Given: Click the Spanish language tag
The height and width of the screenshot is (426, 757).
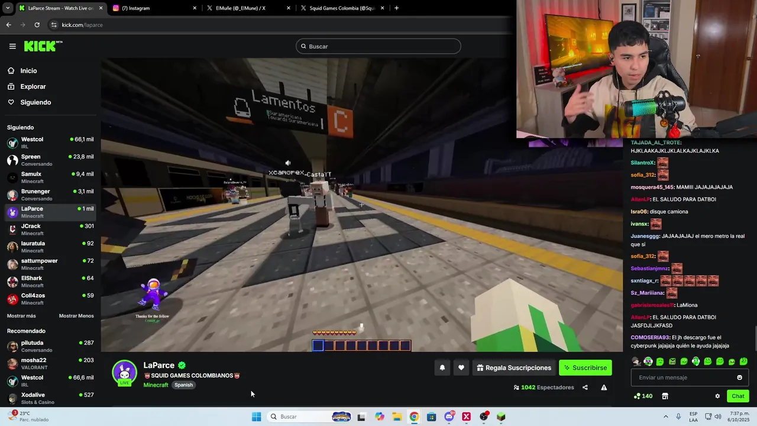Looking at the screenshot, I should 183,385.
